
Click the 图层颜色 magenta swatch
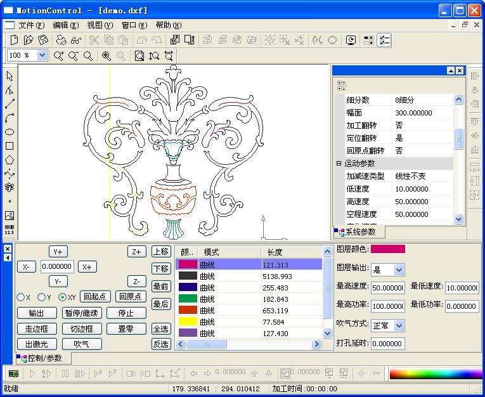388,249
